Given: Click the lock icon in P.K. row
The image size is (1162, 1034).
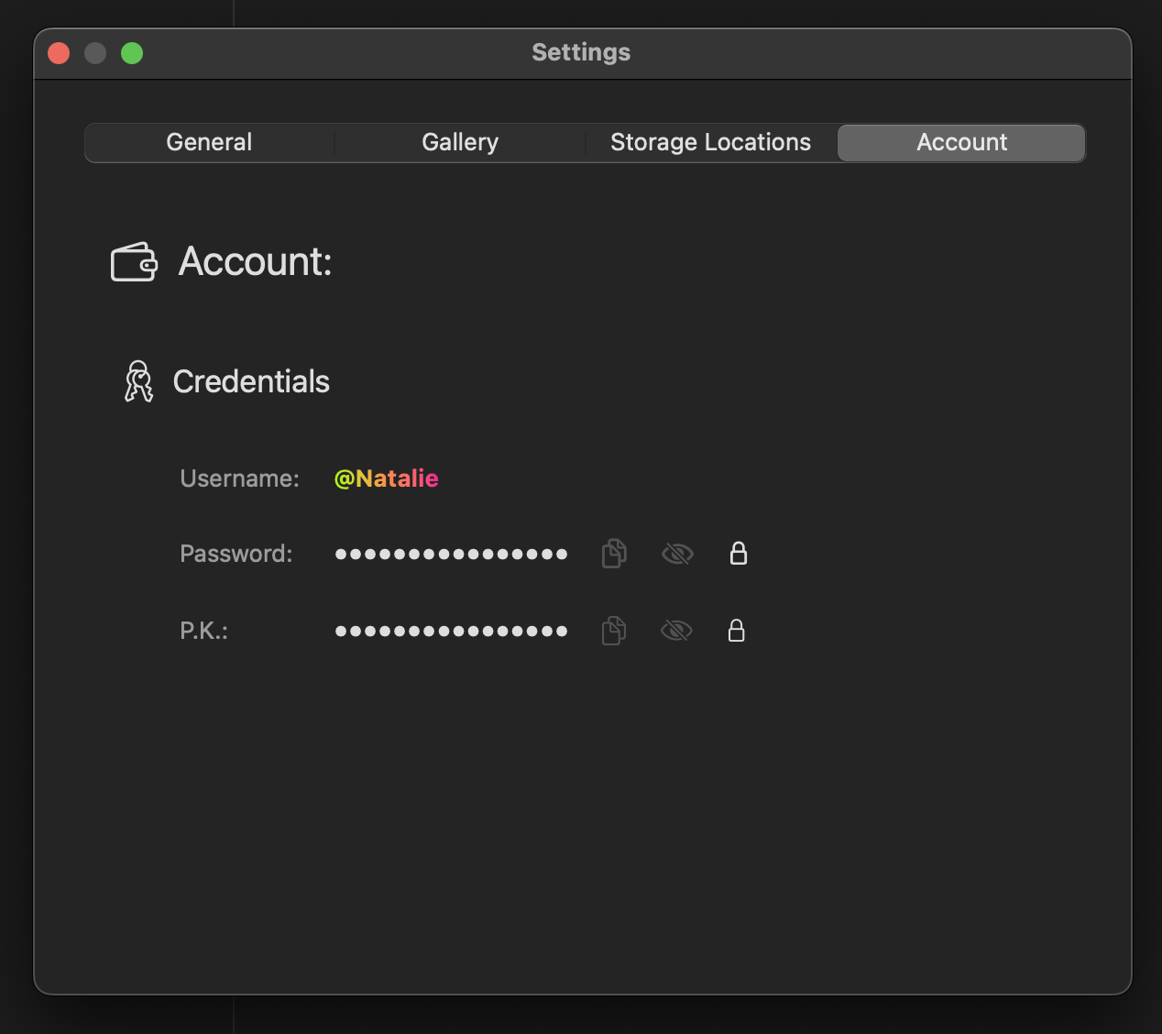Looking at the screenshot, I should pos(737,631).
